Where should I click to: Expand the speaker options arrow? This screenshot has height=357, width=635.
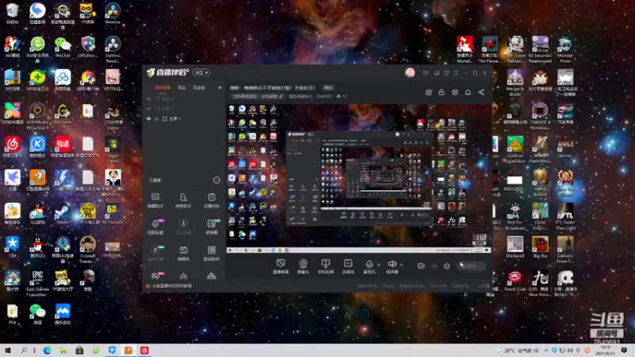click(x=402, y=265)
